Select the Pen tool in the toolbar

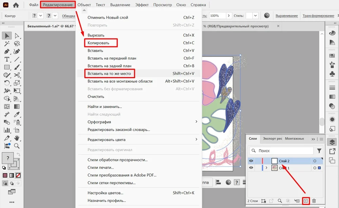tap(7, 51)
